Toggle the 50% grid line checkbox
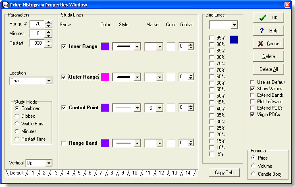The image size is (295, 187). tap(212, 96)
